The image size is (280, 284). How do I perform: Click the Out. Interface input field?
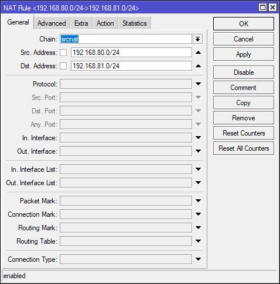click(x=126, y=151)
